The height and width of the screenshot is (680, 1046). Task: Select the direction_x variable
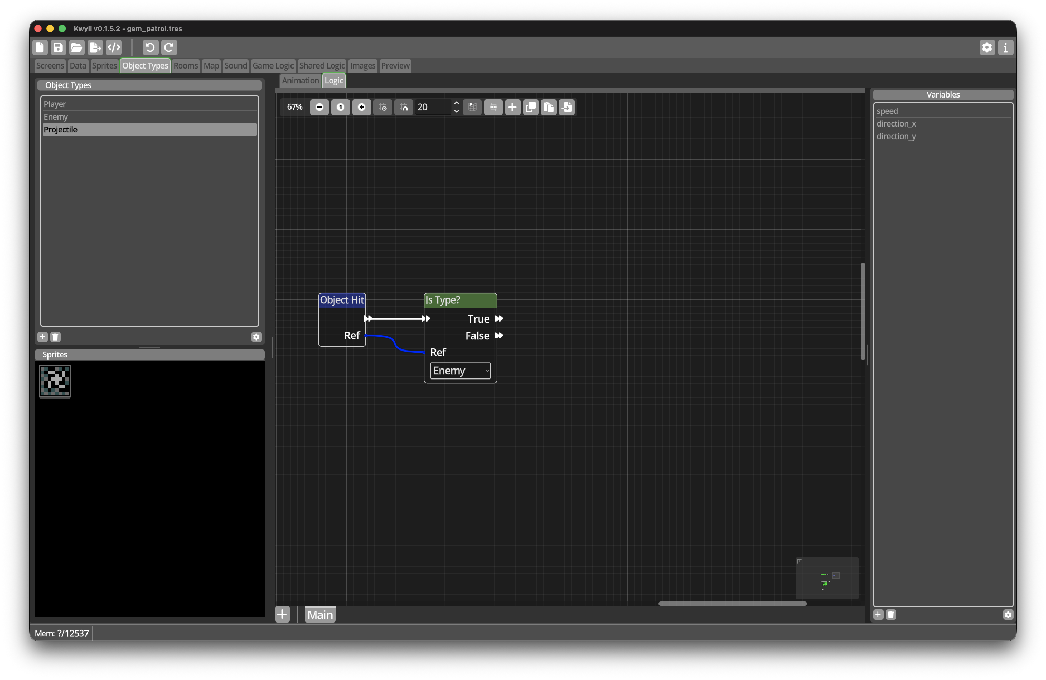click(944, 124)
